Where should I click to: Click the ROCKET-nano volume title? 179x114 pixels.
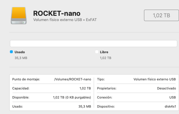click(57, 13)
